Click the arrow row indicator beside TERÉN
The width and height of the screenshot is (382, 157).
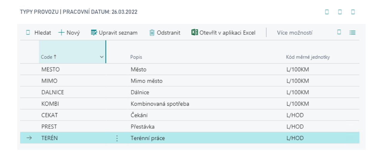[29, 138]
